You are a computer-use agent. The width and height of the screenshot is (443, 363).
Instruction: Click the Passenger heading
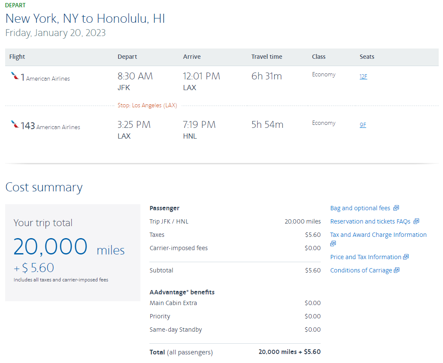tap(164, 208)
